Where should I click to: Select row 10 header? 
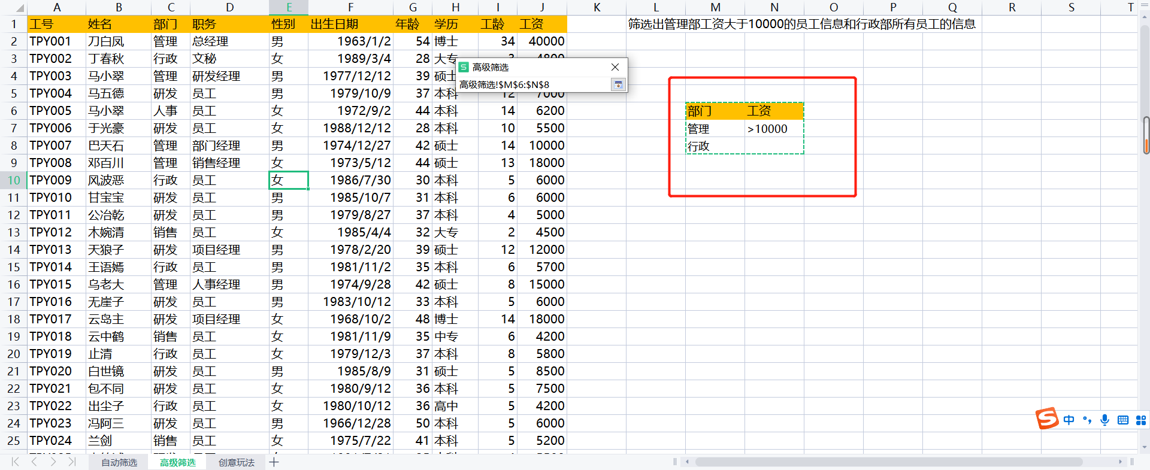pos(14,180)
